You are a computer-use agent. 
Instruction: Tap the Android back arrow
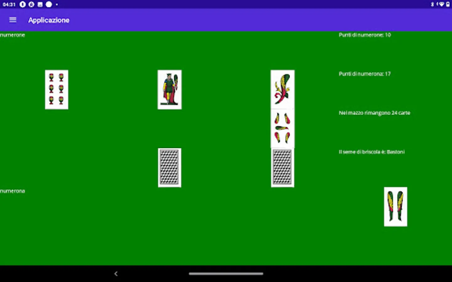coord(116,274)
